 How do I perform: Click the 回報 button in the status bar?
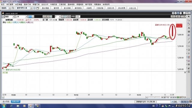tap(174, 101)
